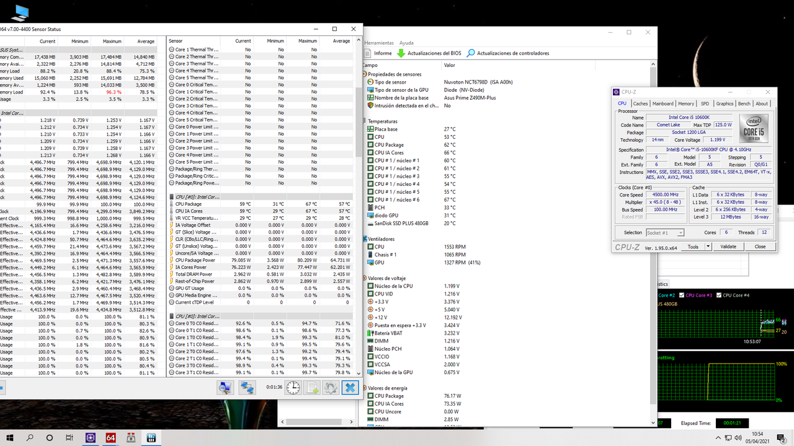Screen dimensions: 794x446
Task: Open About tab in CPU-Z
Action: (762, 103)
